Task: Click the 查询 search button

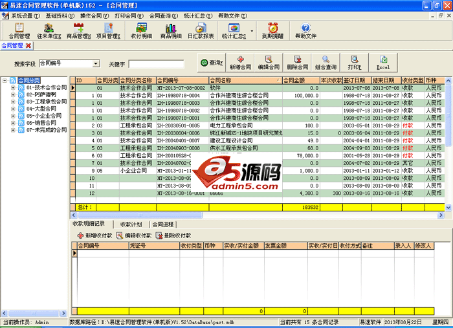Action: pyautogui.click(x=212, y=63)
